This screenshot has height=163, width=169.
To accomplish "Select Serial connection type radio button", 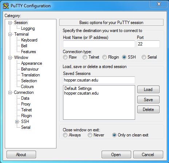I will coord(144,57).
